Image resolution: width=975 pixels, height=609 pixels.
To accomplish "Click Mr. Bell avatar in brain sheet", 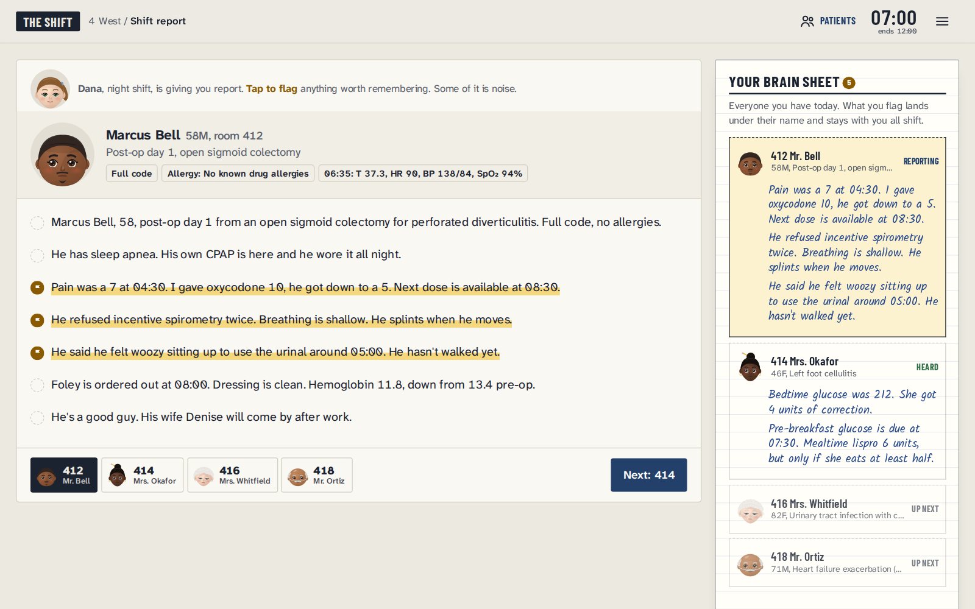I will [750, 163].
